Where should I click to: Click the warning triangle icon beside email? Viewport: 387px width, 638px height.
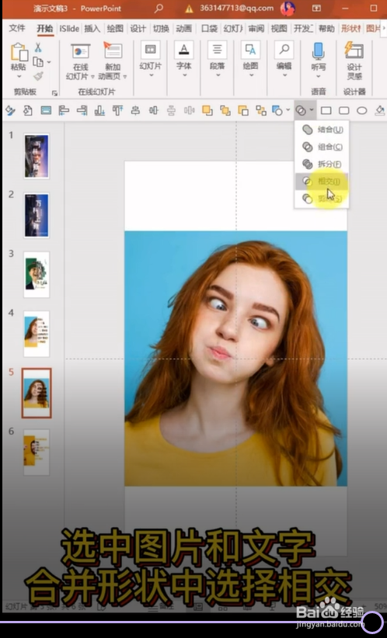(x=189, y=9)
